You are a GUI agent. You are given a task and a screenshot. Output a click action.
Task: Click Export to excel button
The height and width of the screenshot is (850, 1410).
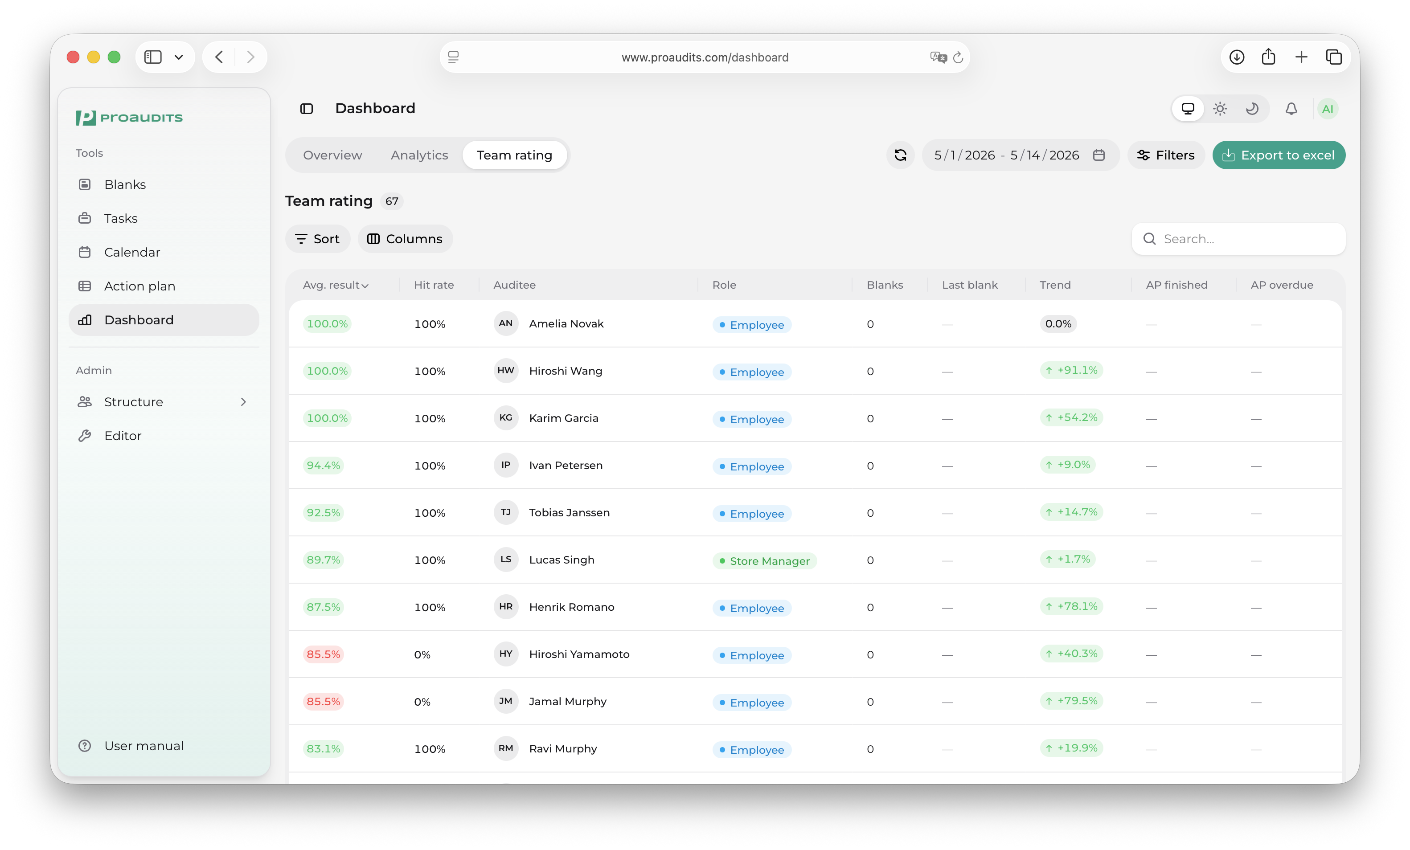click(1279, 155)
